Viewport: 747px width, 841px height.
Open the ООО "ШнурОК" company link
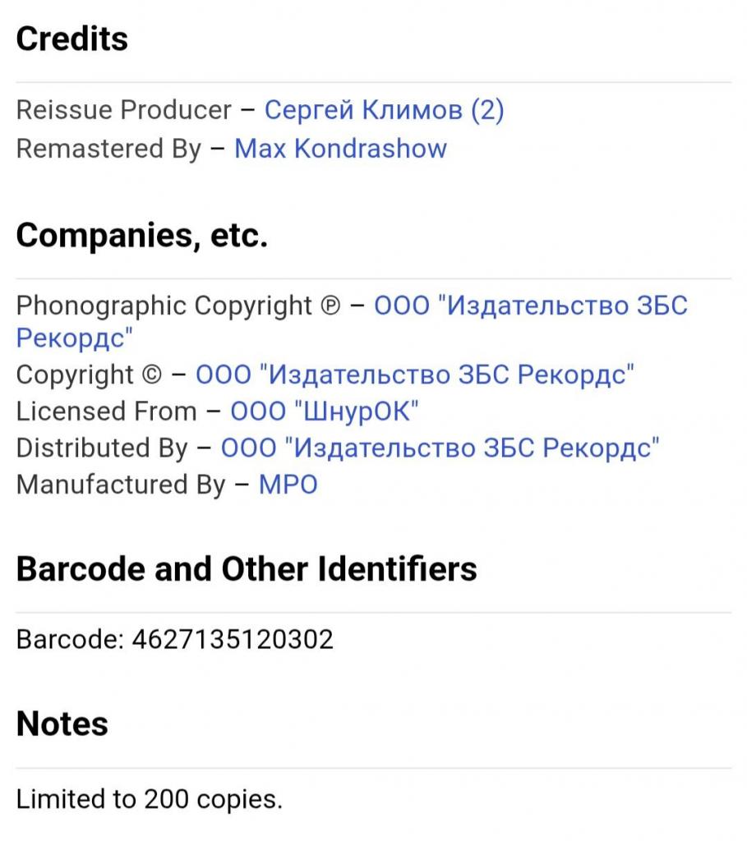(324, 411)
